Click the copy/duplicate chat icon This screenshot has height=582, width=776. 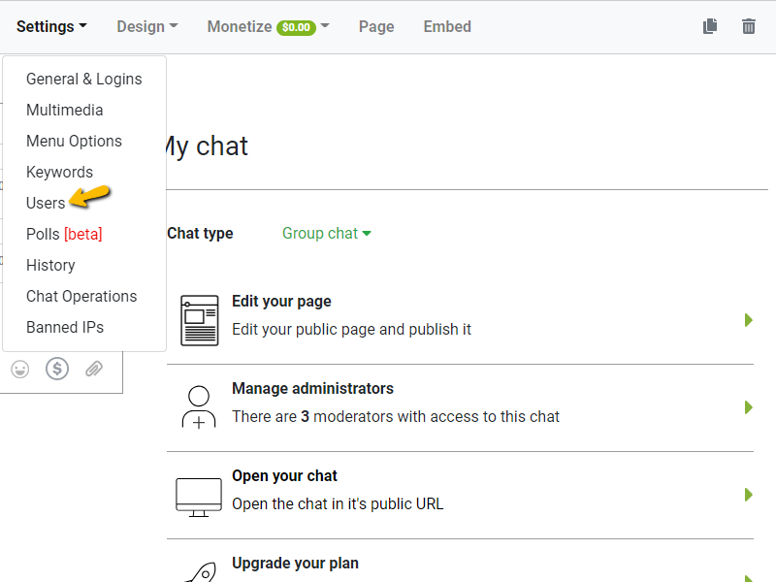[x=710, y=26]
